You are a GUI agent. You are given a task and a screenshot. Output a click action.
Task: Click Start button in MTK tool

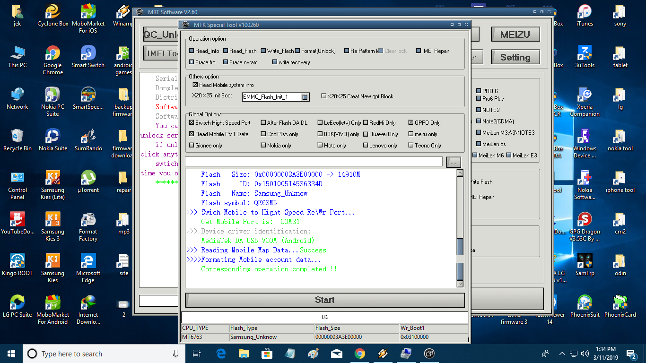pyautogui.click(x=325, y=300)
